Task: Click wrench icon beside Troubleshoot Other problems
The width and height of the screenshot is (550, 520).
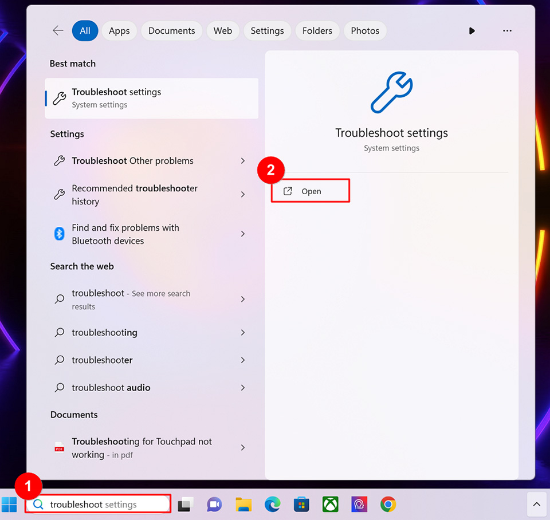Action: click(x=59, y=160)
